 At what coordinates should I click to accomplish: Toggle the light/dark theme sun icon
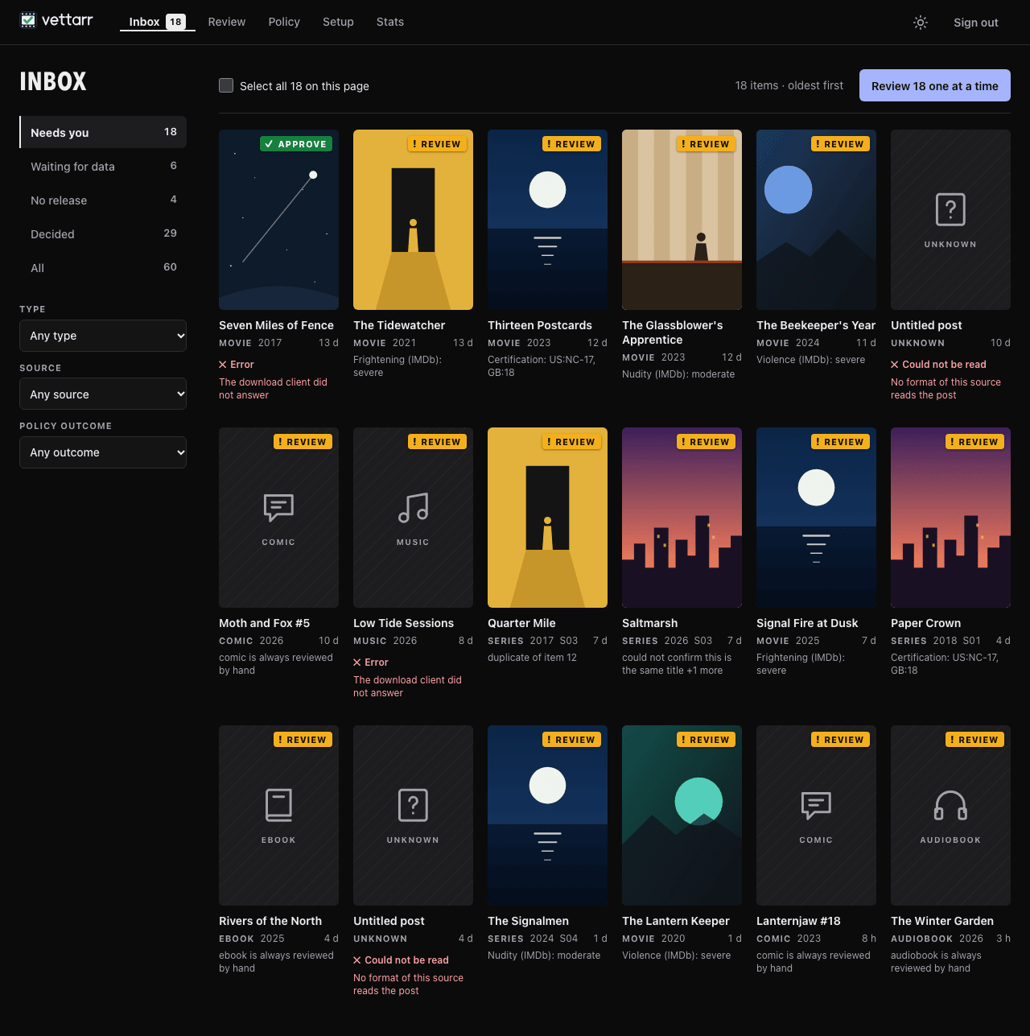(x=921, y=23)
